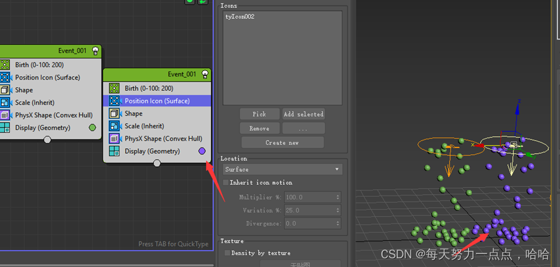Toggle the lightbulb on the left Event_001 node
Image resolution: width=560 pixels, height=267 pixels.
[95, 51]
